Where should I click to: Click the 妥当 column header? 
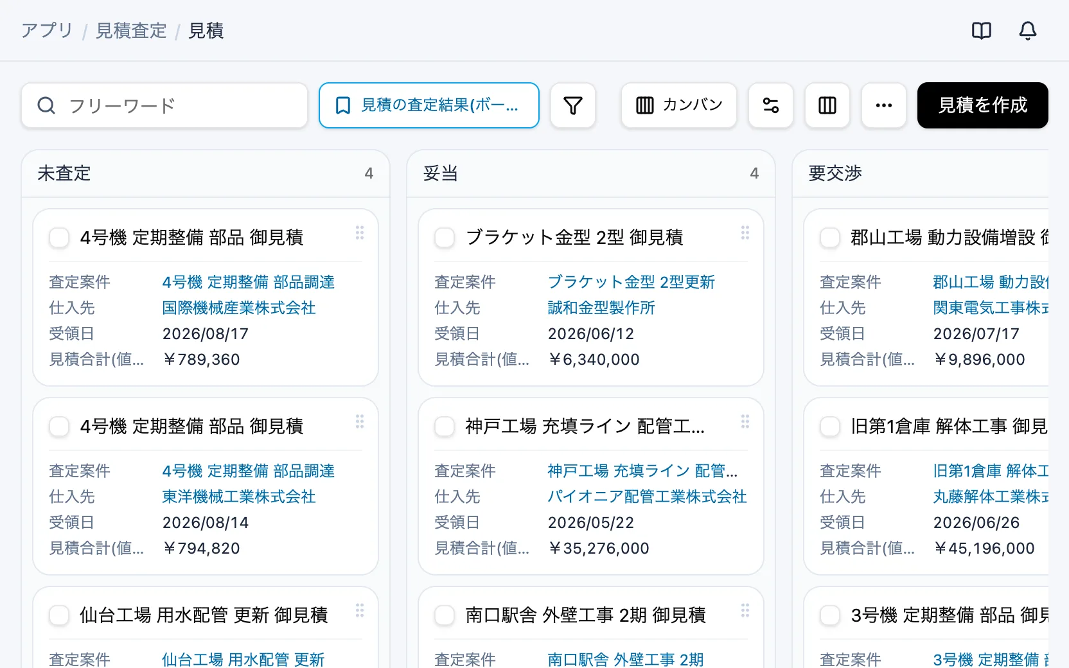click(591, 173)
